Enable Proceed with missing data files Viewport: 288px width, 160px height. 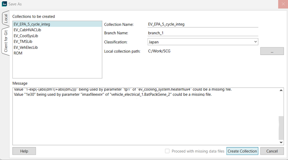click(167, 151)
